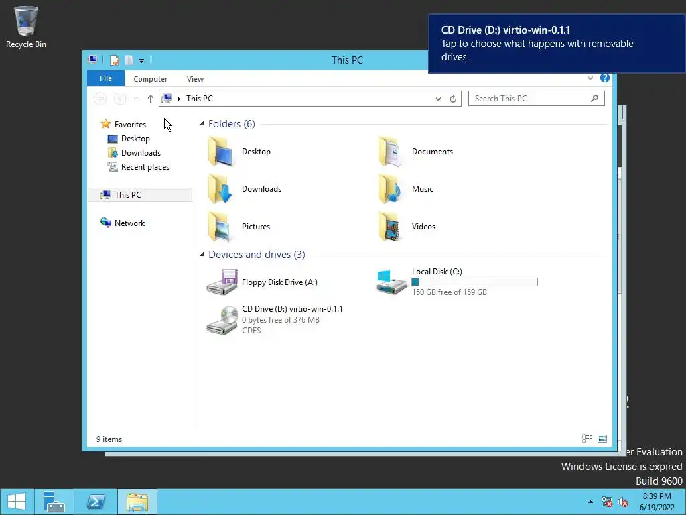Show hidden tray icons arrow
Viewport: 686px width, 515px height.
[591, 502]
